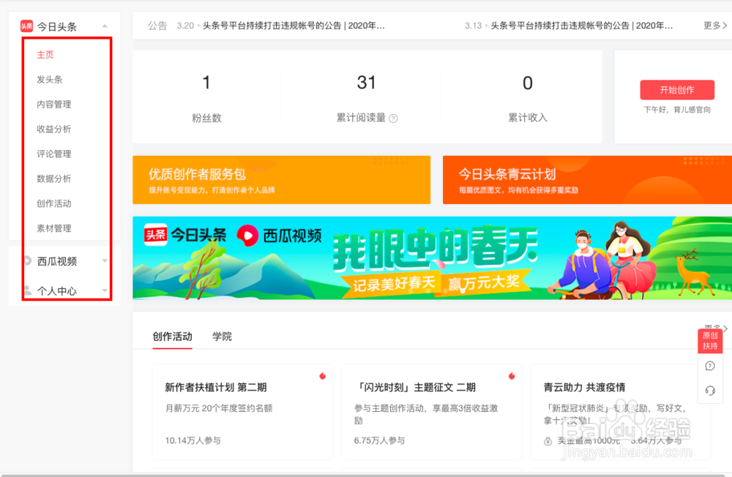This screenshot has height=477, width=732.
Task: Click the 粉丝数 count 1
Action: (x=206, y=83)
